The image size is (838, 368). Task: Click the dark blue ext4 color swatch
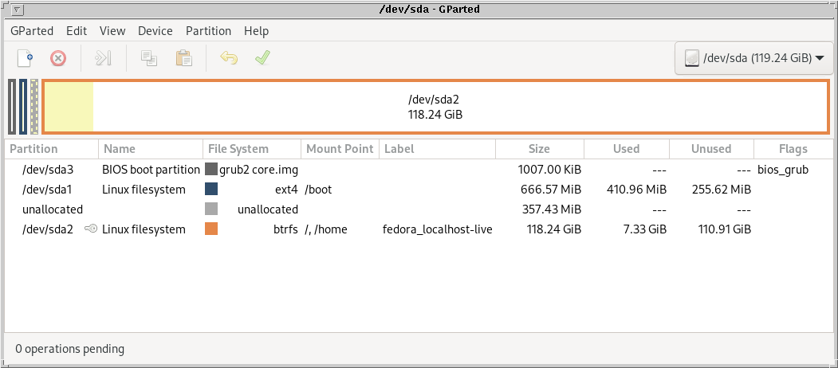211,190
